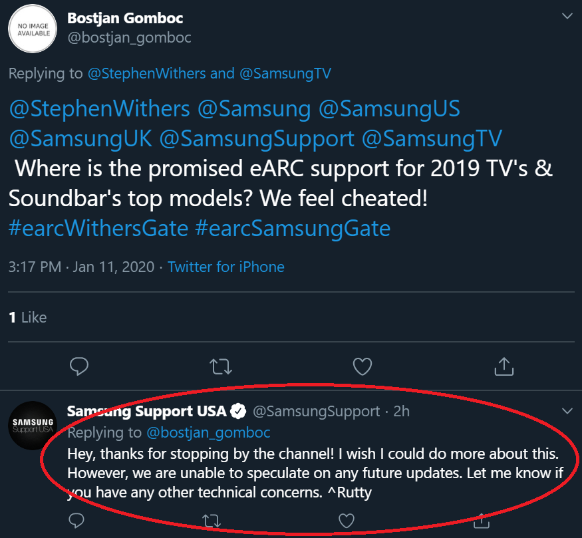Open @bostjan_gomboc link in Samsung's reply
The height and width of the screenshot is (538, 582).
208,432
